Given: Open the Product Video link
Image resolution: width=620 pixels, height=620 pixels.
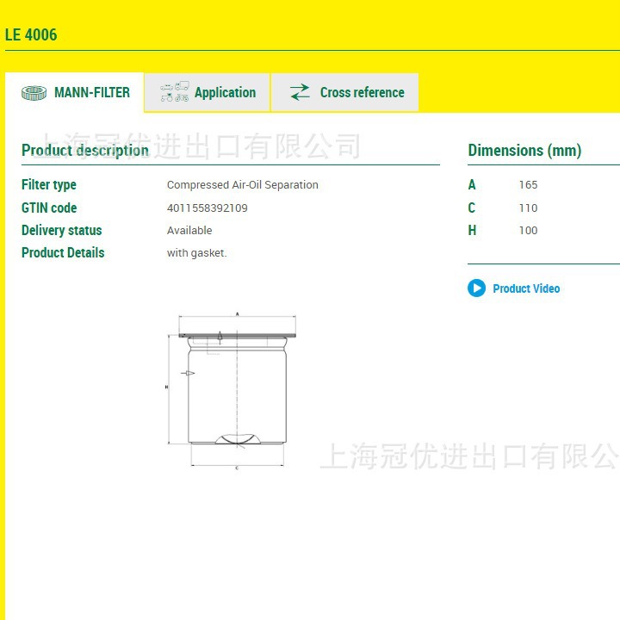Looking at the screenshot, I should click(526, 288).
